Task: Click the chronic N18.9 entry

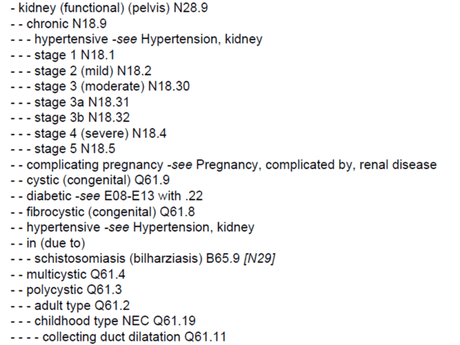Action: (58, 24)
